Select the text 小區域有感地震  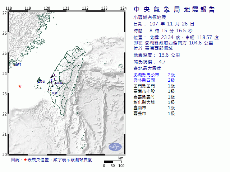point(149,18)
